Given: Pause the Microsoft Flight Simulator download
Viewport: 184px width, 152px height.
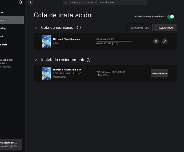Looking at the screenshot, I should coord(156,41).
